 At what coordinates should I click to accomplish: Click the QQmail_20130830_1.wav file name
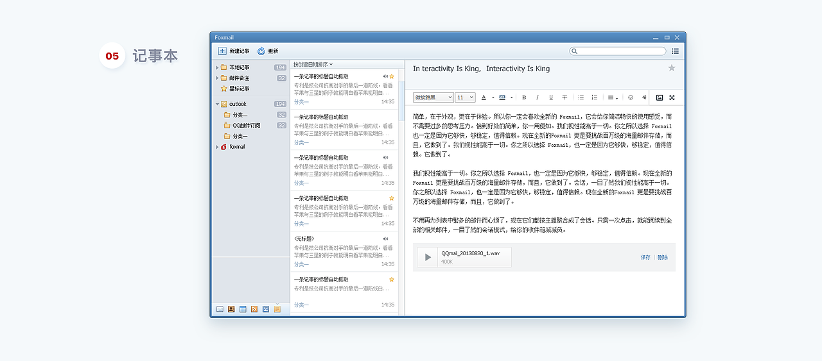point(471,253)
